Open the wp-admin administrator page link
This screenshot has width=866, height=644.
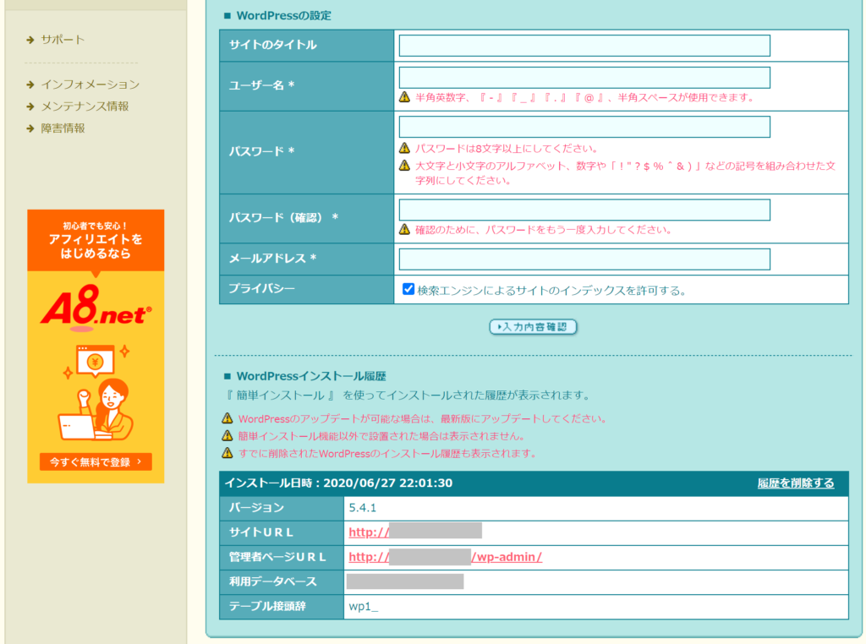click(445, 557)
